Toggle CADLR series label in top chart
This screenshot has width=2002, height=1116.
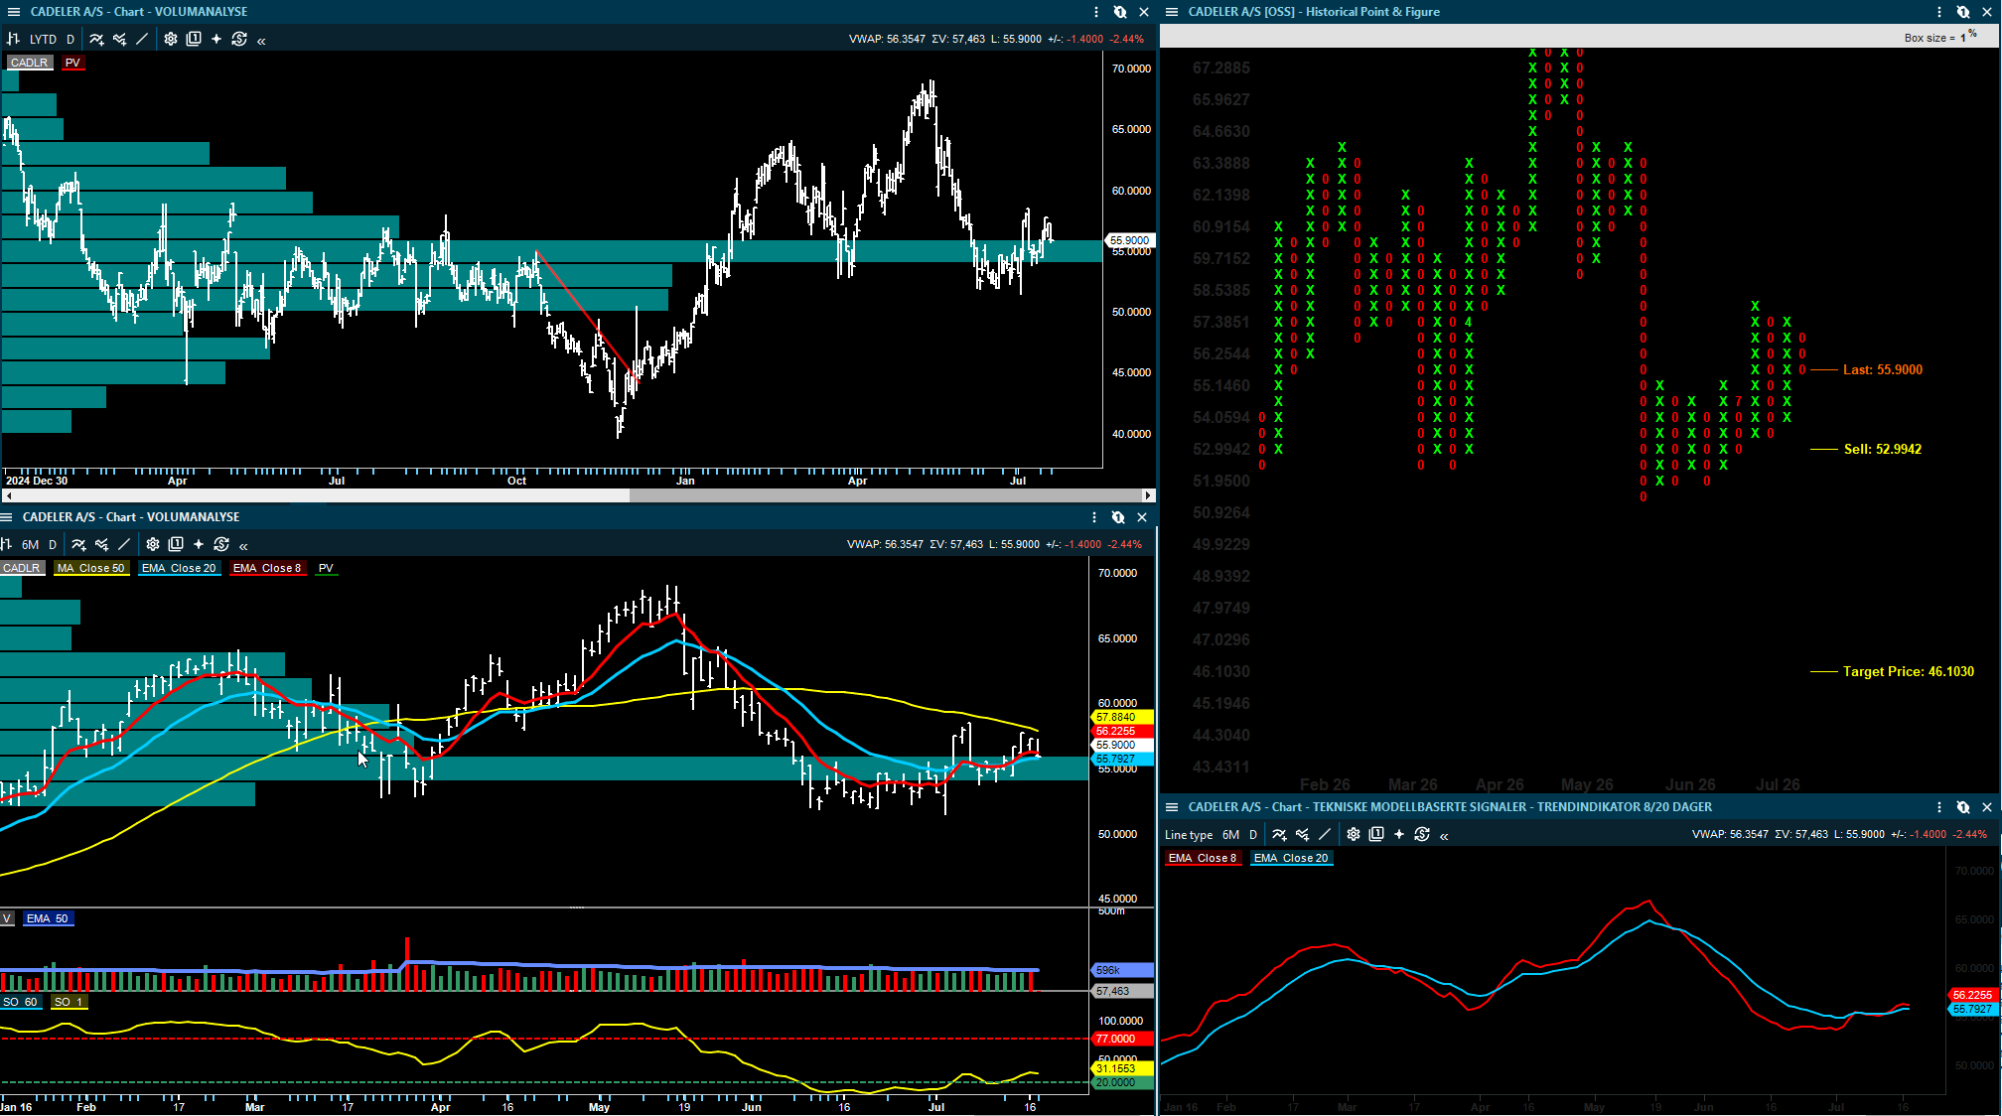[x=30, y=63]
